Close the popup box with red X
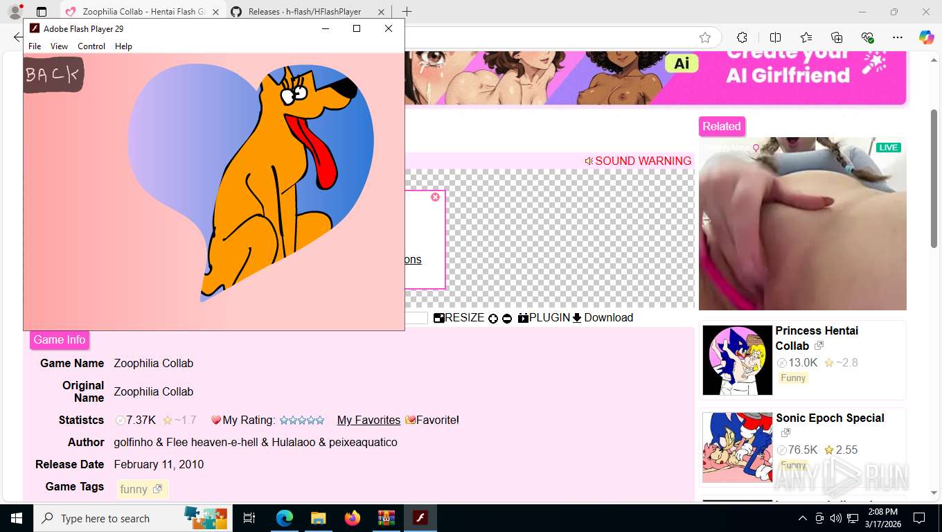The height and width of the screenshot is (532, 942). pyautogui.click(x=435, y=197)
